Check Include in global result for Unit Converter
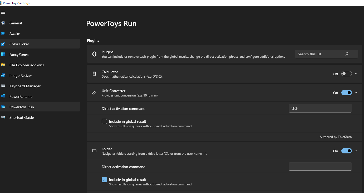The height and width of the screenshot is (193, 364). pyautogui.click(x=104, y=121)
